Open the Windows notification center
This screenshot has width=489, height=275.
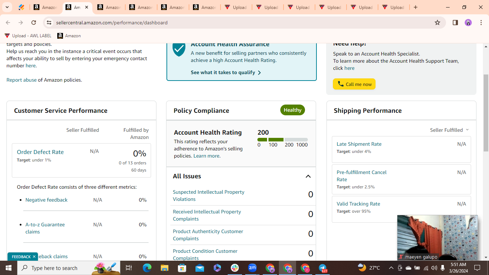pyautogui.click(x=477, y=268)
